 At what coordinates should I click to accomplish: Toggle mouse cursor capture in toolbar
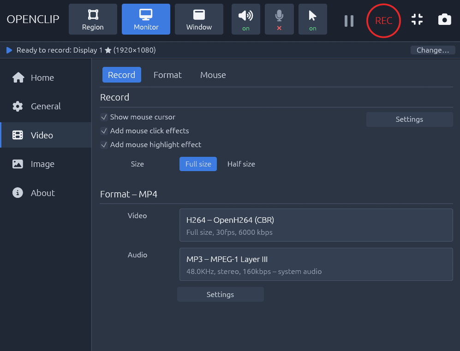(x=312, y=19)
